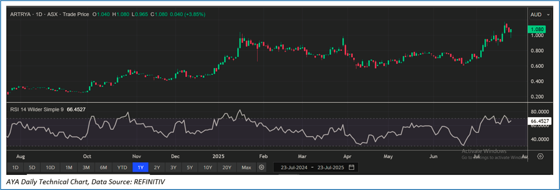Screen dimensions: 560x190
Task: Switch to the 10D range
Action: [x=50, y=167]
